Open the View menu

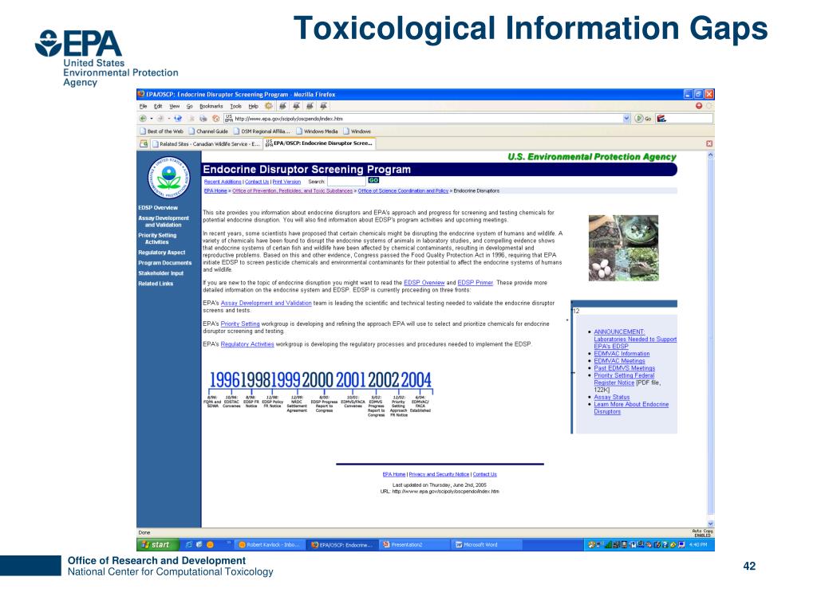coord(174,106)
